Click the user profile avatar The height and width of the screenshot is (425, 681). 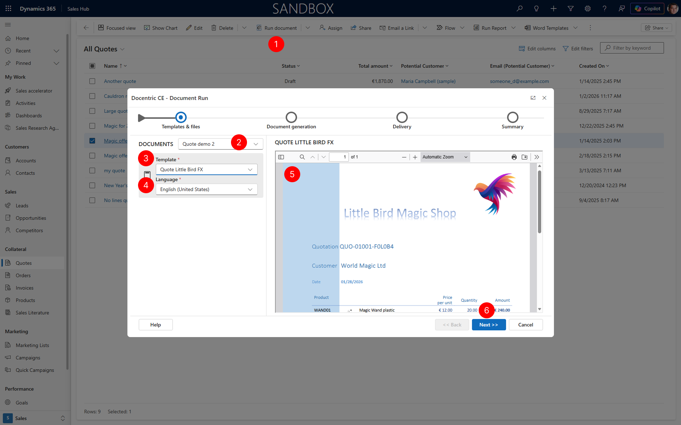673,9
